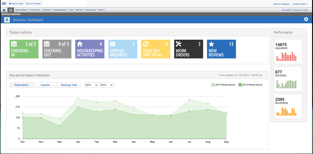313x154 pixels.
Task: Click the star icon on New Reviews tile
Action: [211, 44]
